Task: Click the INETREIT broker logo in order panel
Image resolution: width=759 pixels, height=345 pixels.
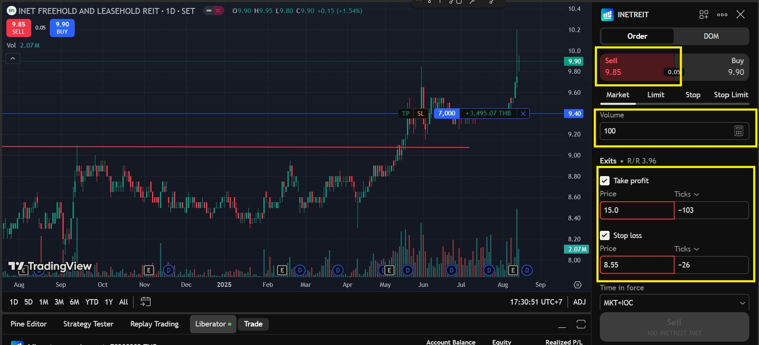Action: coord(607,15)
